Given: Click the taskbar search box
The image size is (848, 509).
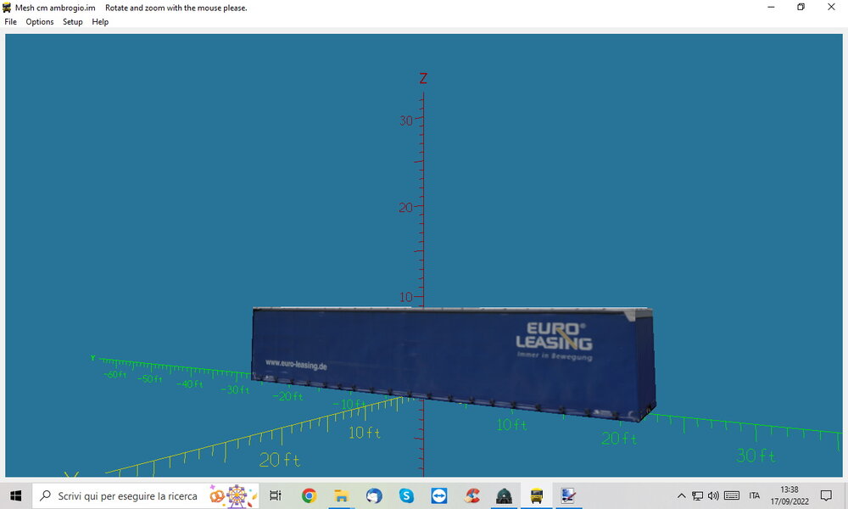Looking at the screenshot, I should point(146,495).
